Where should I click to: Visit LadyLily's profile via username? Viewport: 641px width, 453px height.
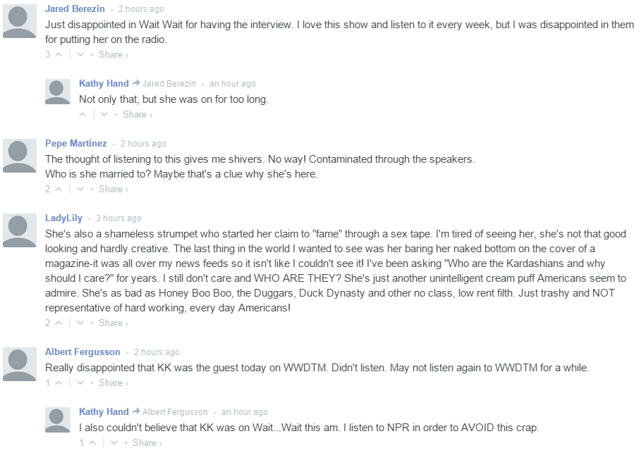click(x=63, y=218)
